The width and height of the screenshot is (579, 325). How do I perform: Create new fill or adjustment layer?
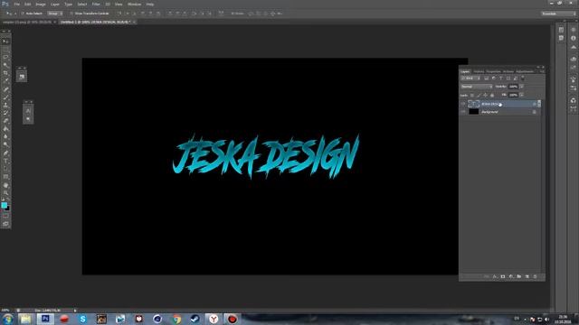coord(510,276)
